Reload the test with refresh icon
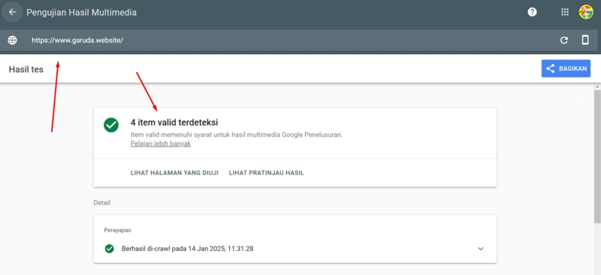 pos(564,40)
